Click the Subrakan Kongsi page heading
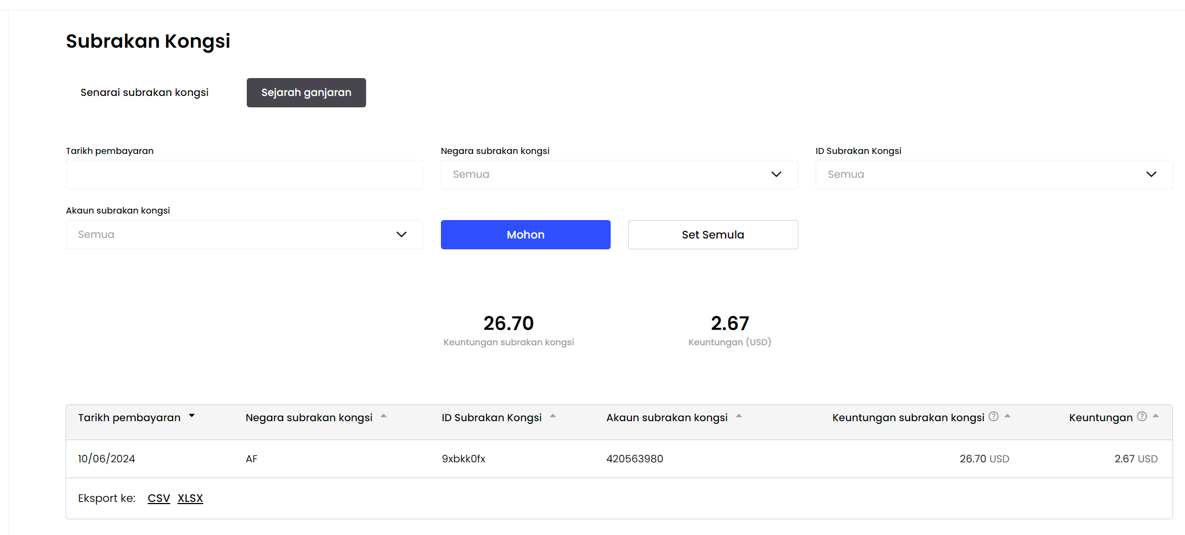Image resolution: width=1185 pixels, height=535 pixels. coord(148,41)
